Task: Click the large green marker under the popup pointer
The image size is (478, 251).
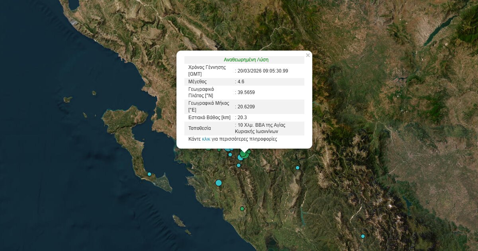Action: pyautogui.click(x=244, y=154)
